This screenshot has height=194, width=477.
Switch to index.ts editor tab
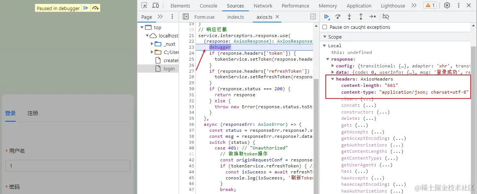click(236, 17)
